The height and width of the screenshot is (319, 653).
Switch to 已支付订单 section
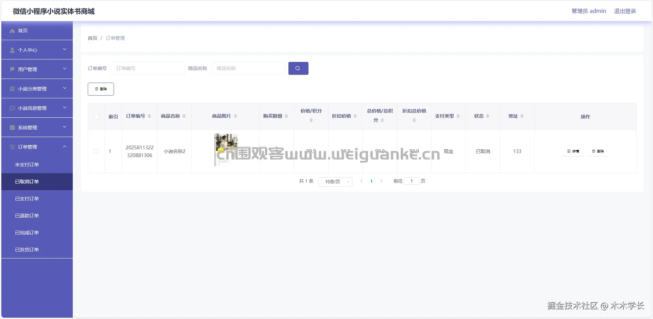click(27, 198)
